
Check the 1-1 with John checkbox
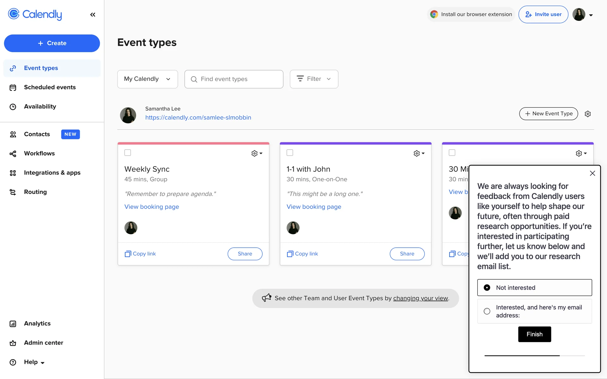click(290, 153)
